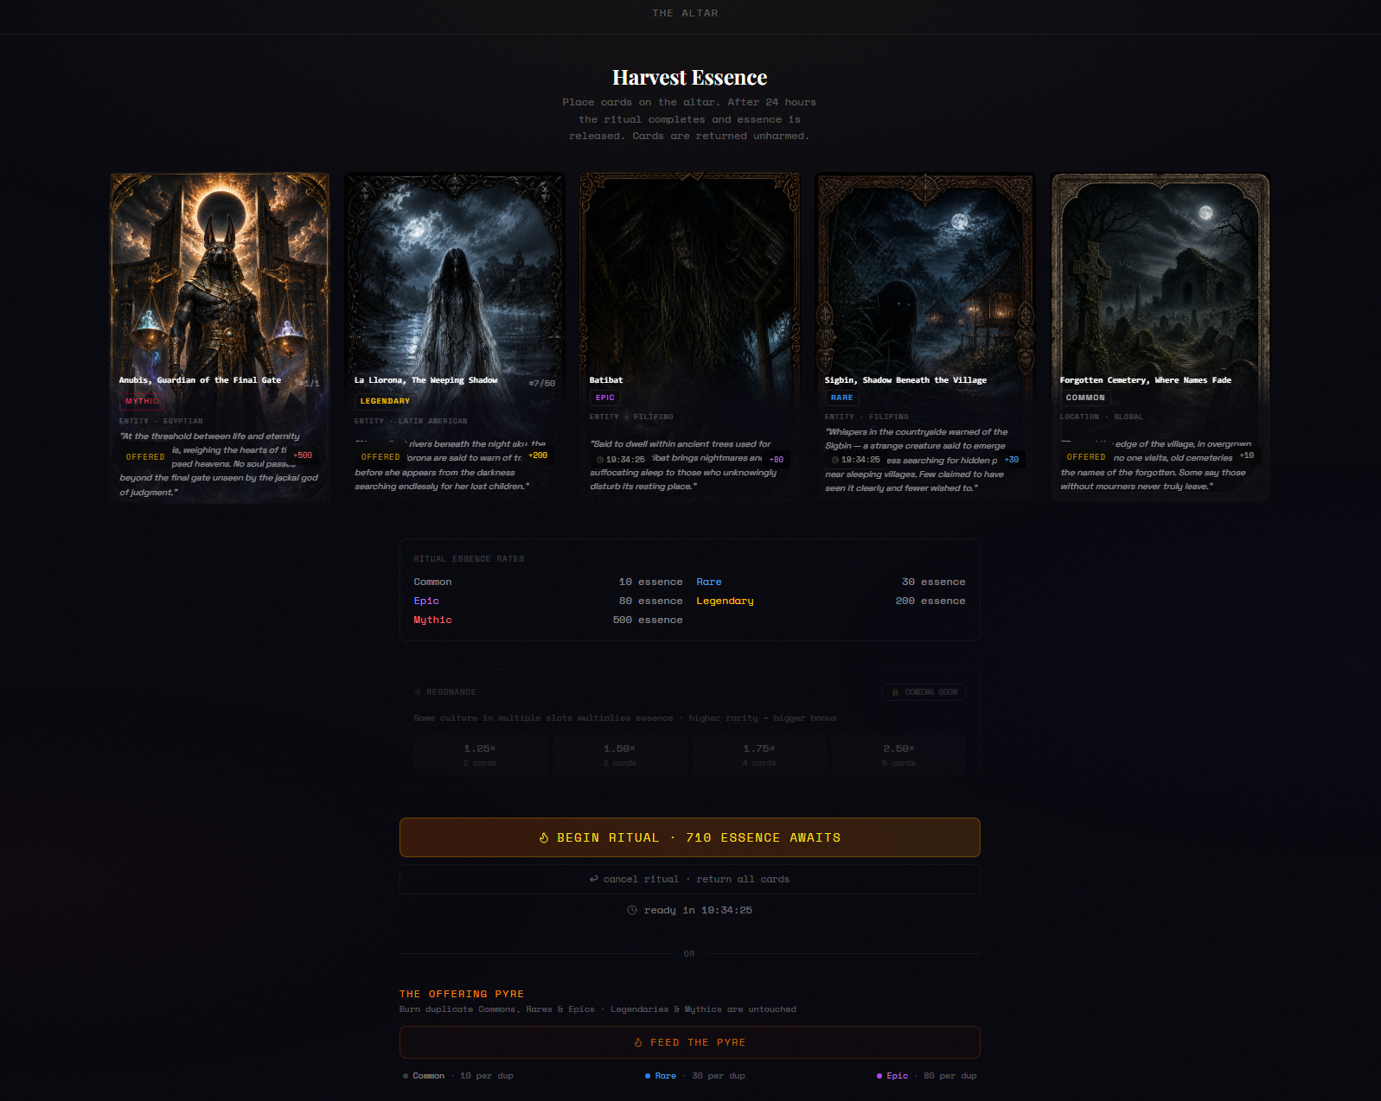Click the Ritual Essence Rates heading
1381x1101 pixels.
tap(469, 559)
